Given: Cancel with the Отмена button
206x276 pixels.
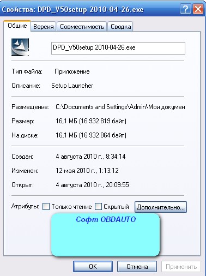Looking at the screenshot, I should click(137, 267).
